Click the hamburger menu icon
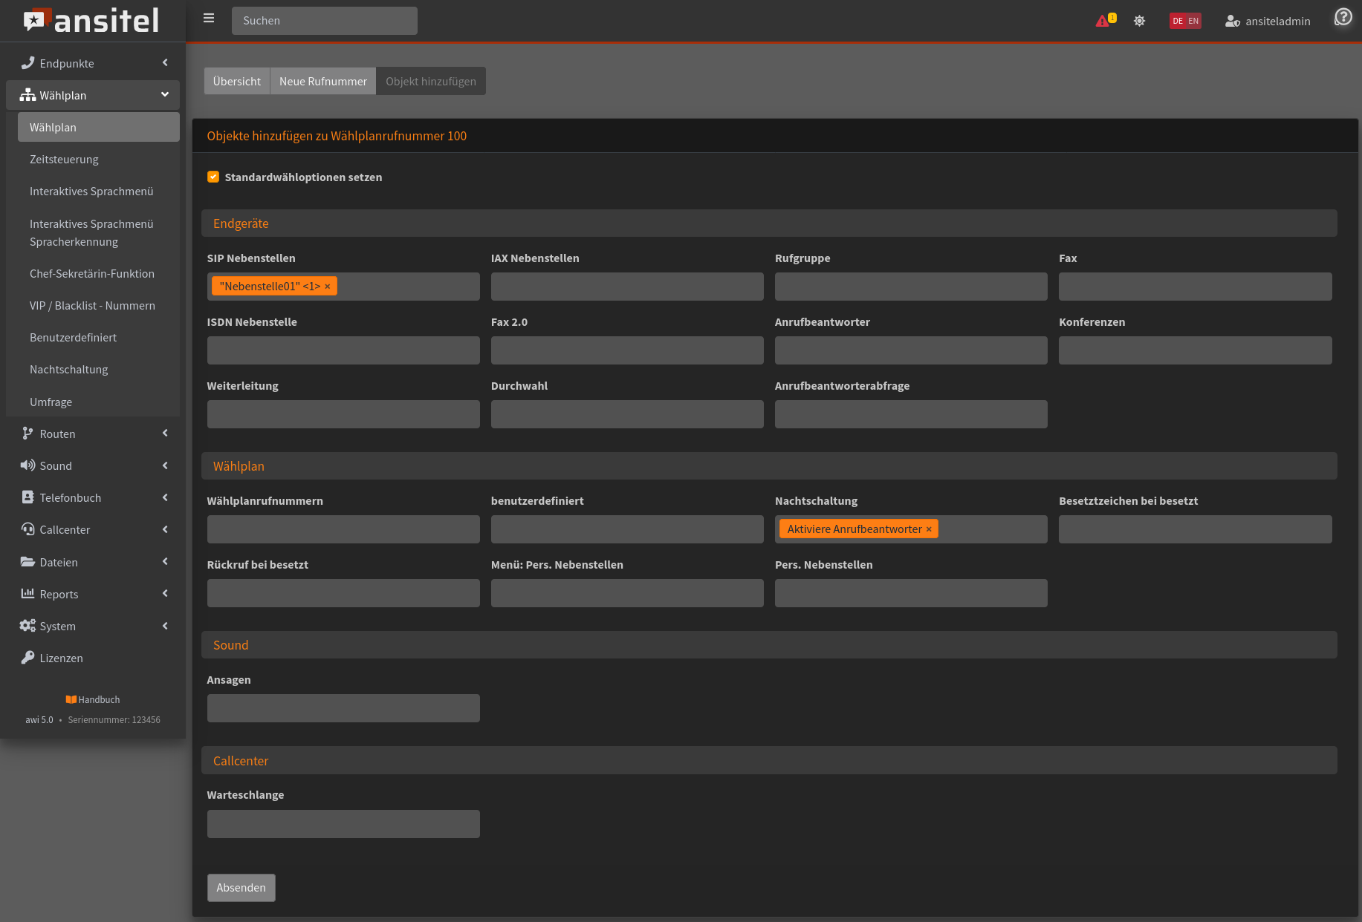Image resolution: width=1362 pixels, height=922 pixels. [x=209, y=19]
